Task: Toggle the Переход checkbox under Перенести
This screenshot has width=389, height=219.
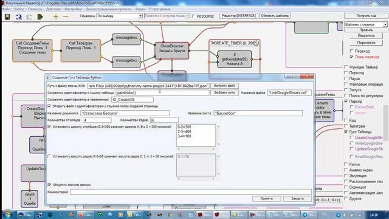Action: 351,51
